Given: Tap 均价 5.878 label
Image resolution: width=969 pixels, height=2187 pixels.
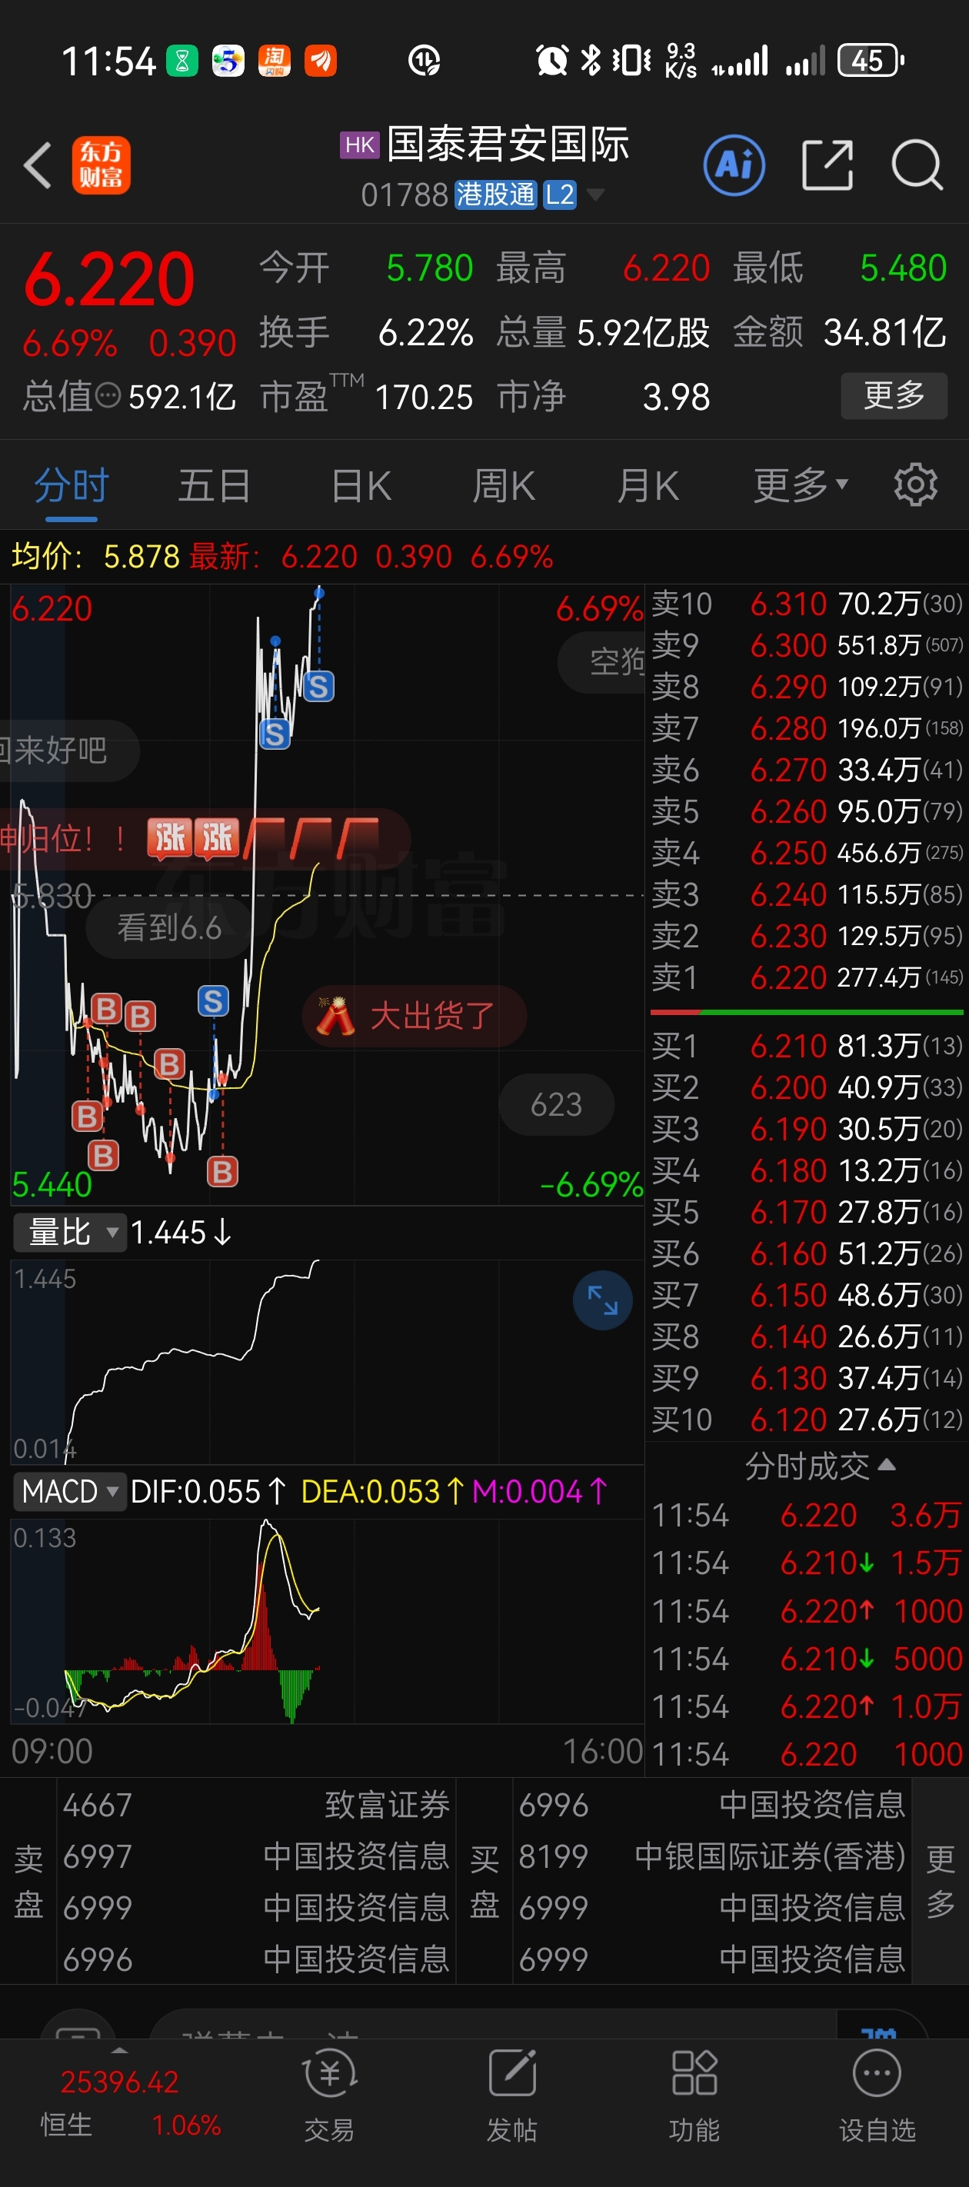Looking at the screenshot, I should pyautogui.click(x=95, y=557).
